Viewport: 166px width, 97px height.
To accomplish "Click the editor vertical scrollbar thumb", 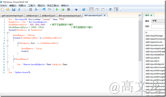I will pyautogui.click(x=140, y=41).
